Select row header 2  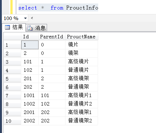click(12, 53)
